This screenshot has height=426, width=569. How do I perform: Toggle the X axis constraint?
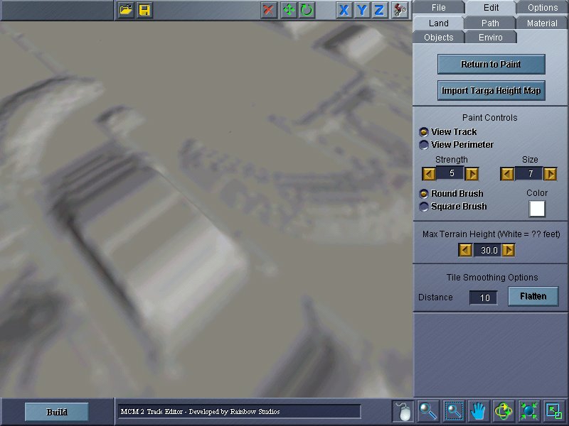(344, 10)
